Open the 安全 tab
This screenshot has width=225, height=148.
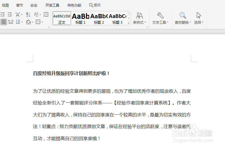[x=34, y=5]
